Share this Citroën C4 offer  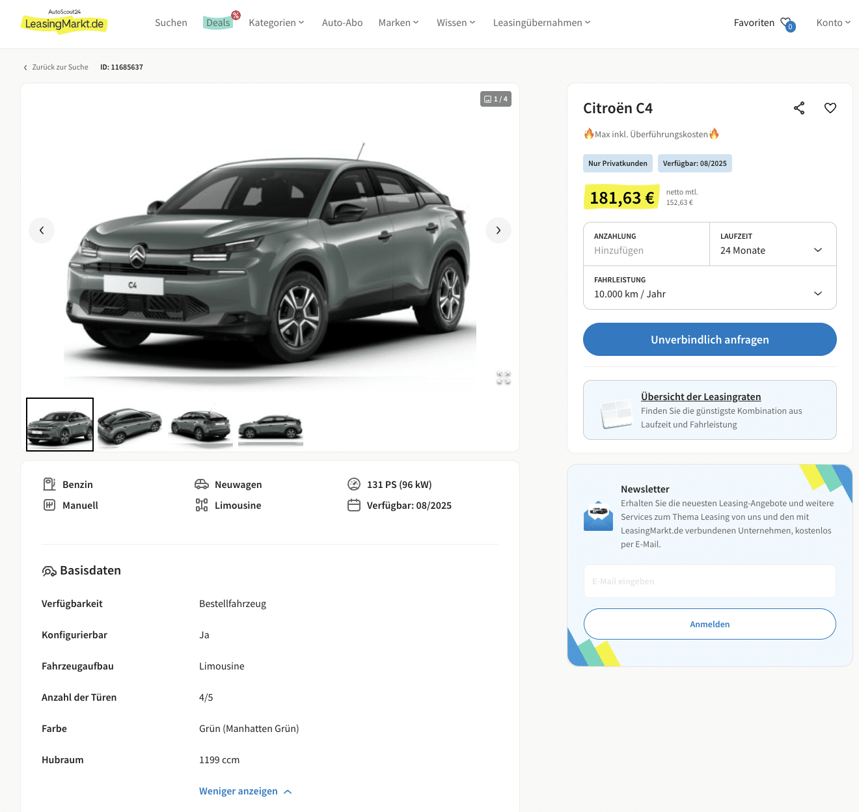click(799, 108)
